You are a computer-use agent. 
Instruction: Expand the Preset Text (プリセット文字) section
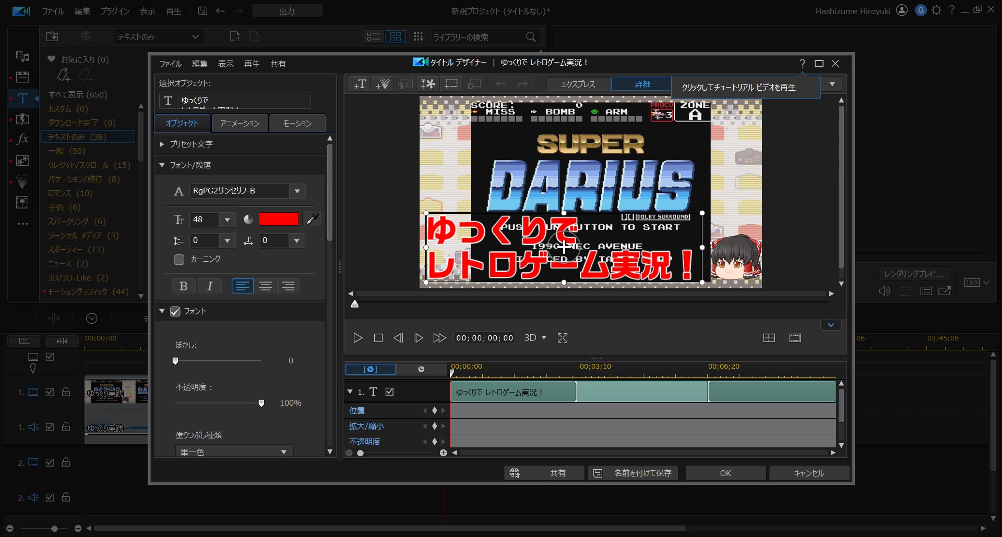[x=162, y=144]
